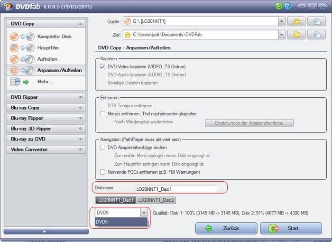Click Sonstige Dateien kopieren text

point(132,83)
